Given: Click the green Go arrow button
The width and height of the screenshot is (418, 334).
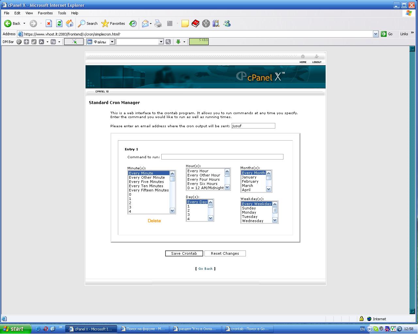Looking at the screenshot, I should (x=384, y=34).
